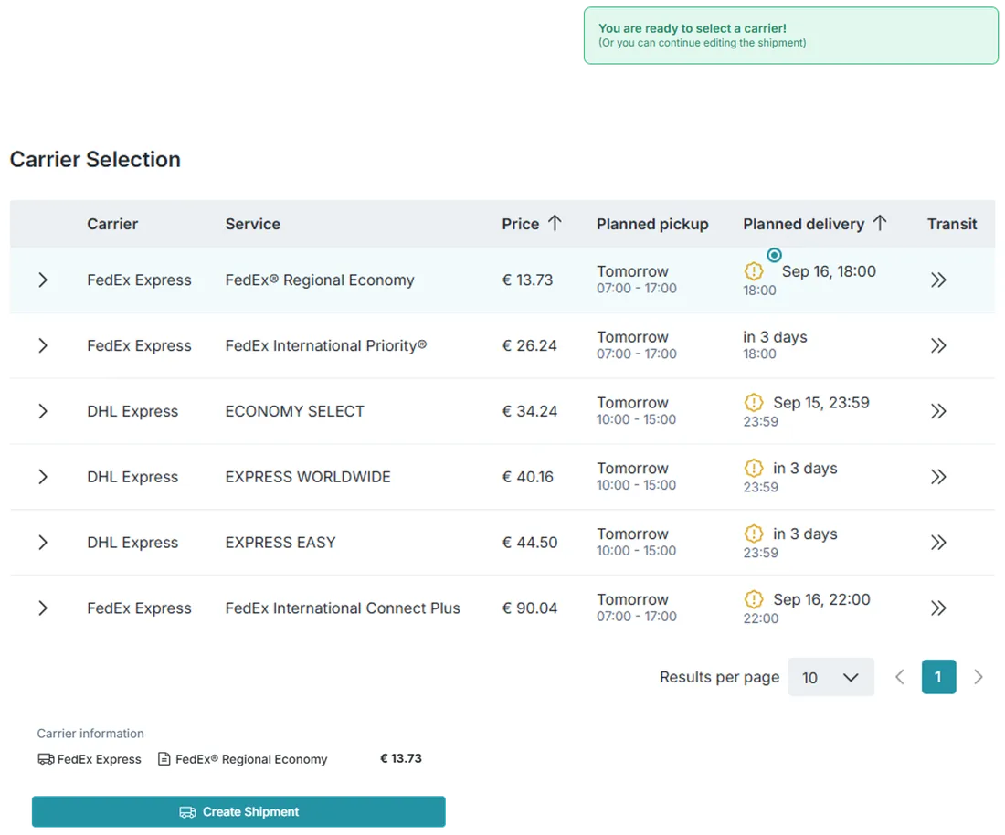This screenshot has width=1005, height=835.
Task: Expand the DHL ECONOMY SELECT row
Action: [43, 411]
